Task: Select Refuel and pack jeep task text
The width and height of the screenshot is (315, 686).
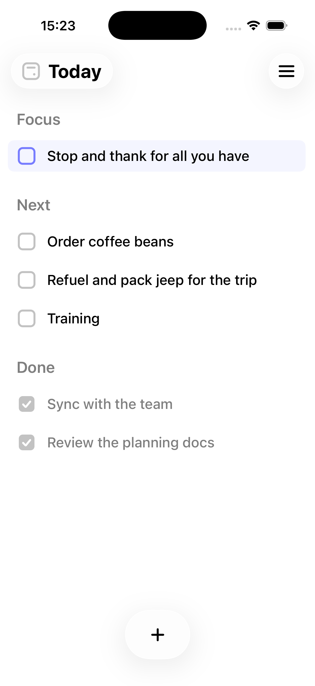Action: pyautogui.click(x=152, y=280)
